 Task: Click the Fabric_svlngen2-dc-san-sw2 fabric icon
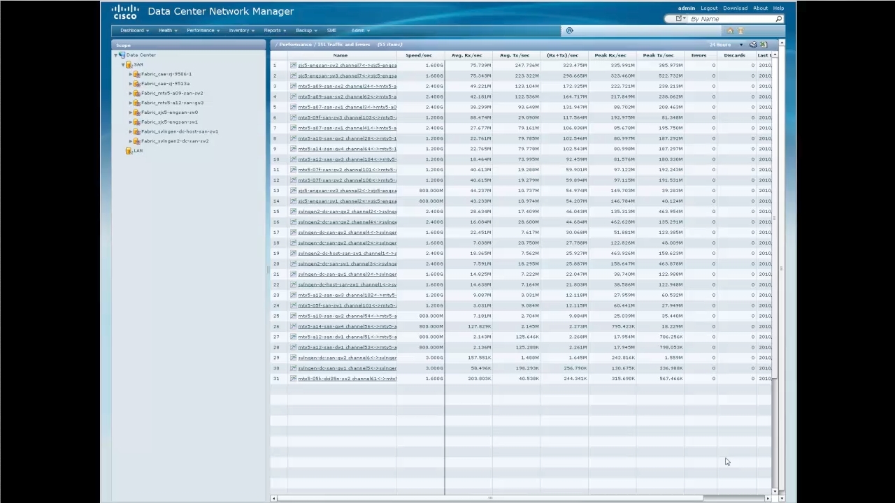[137, 140]
